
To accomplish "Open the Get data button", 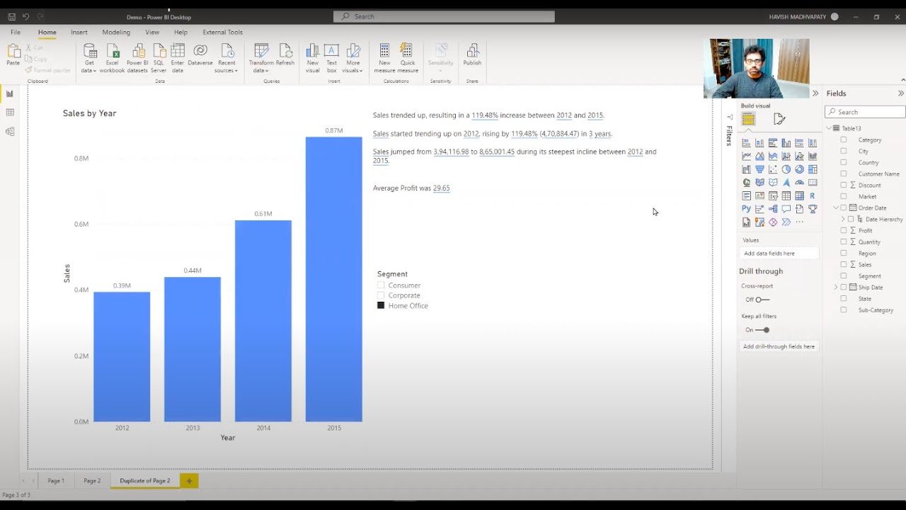I will click(89, 58).
